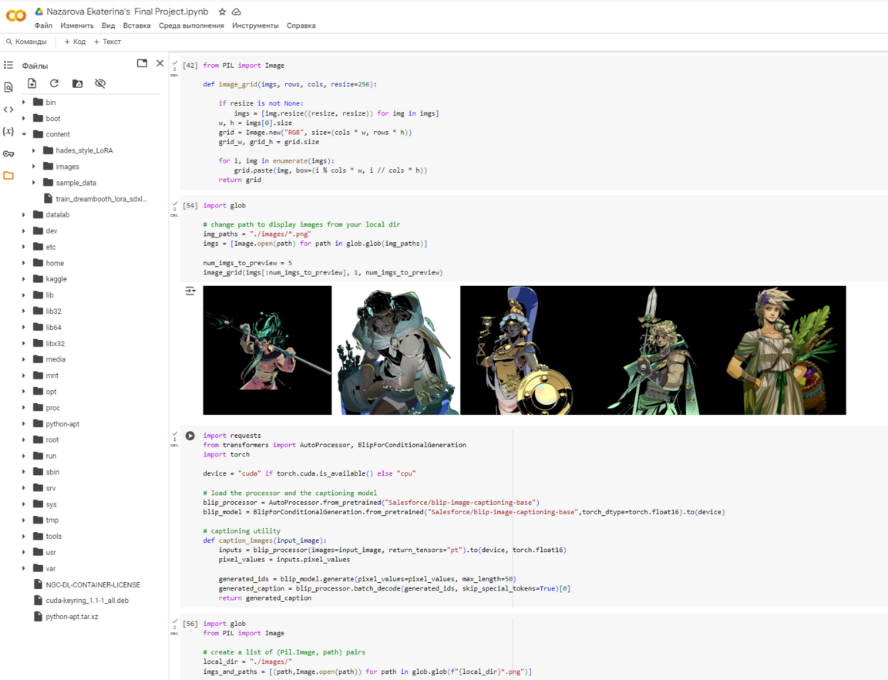The image size is (888, 680).
Task: Toggle the image output collapse icon
Action: 190,291
